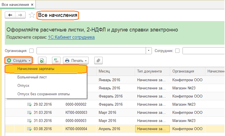Expand the Печать dropdown button
225x136 pixels.
tap(76, 60)
